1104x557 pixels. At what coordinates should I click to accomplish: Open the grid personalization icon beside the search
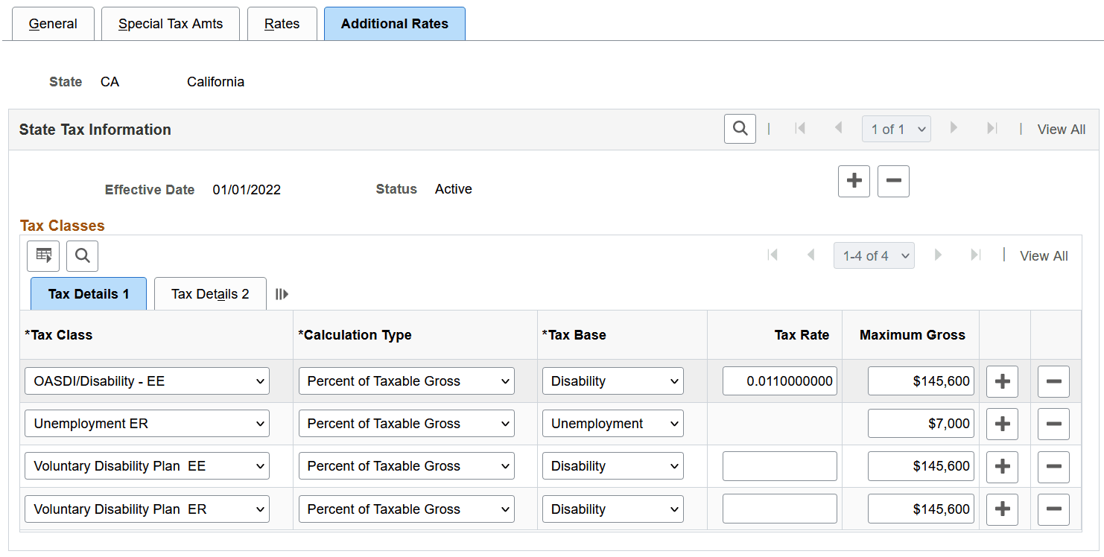click(43, 255)
